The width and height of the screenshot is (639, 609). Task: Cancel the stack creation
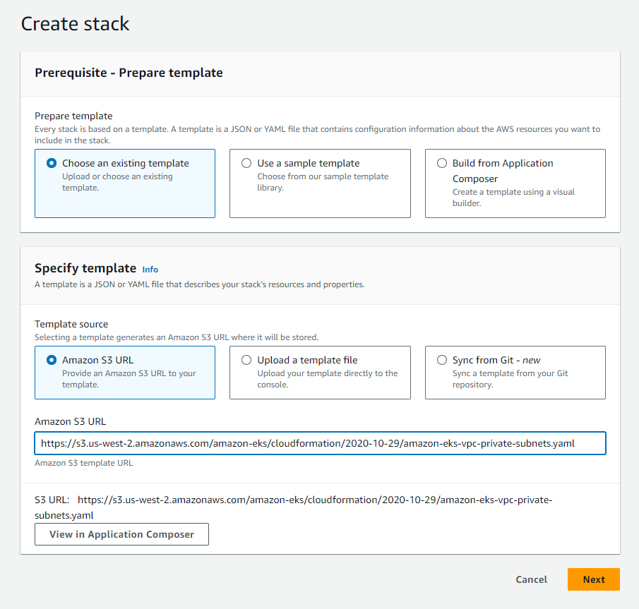click(532, 579)
